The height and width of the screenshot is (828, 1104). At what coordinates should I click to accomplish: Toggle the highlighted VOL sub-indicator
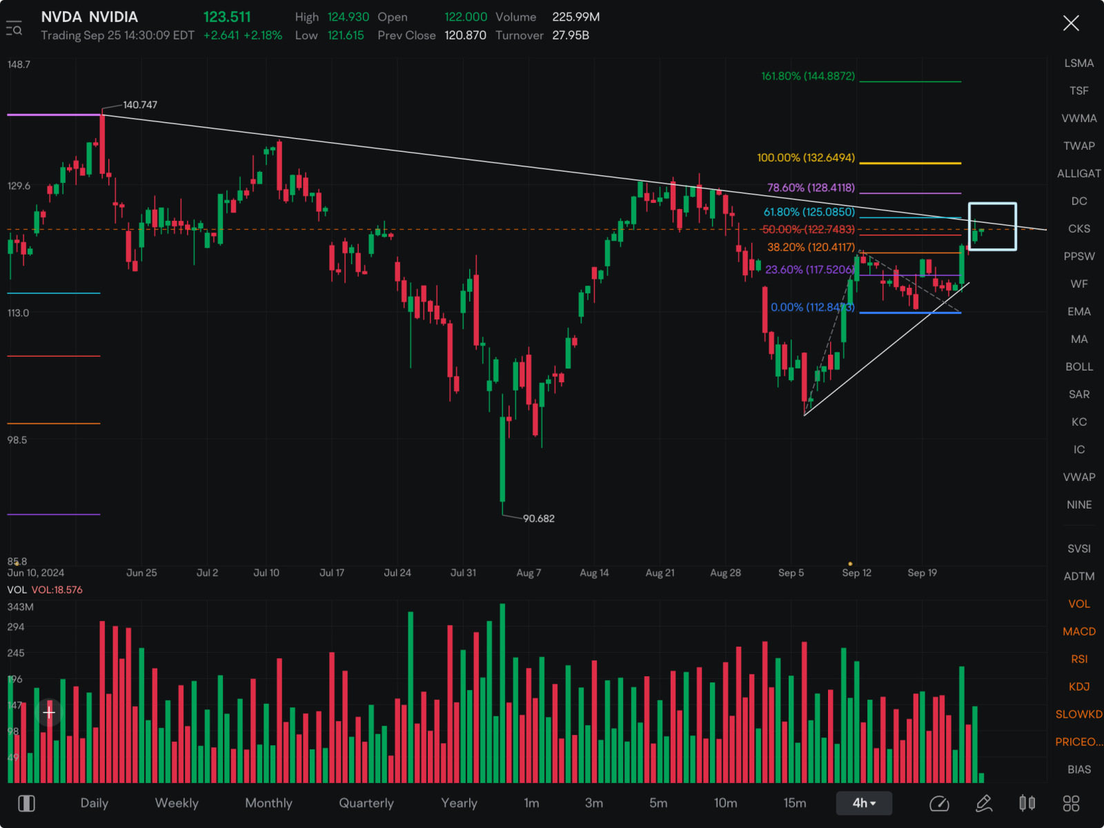pyautogui.click(x=1079, y=604)
